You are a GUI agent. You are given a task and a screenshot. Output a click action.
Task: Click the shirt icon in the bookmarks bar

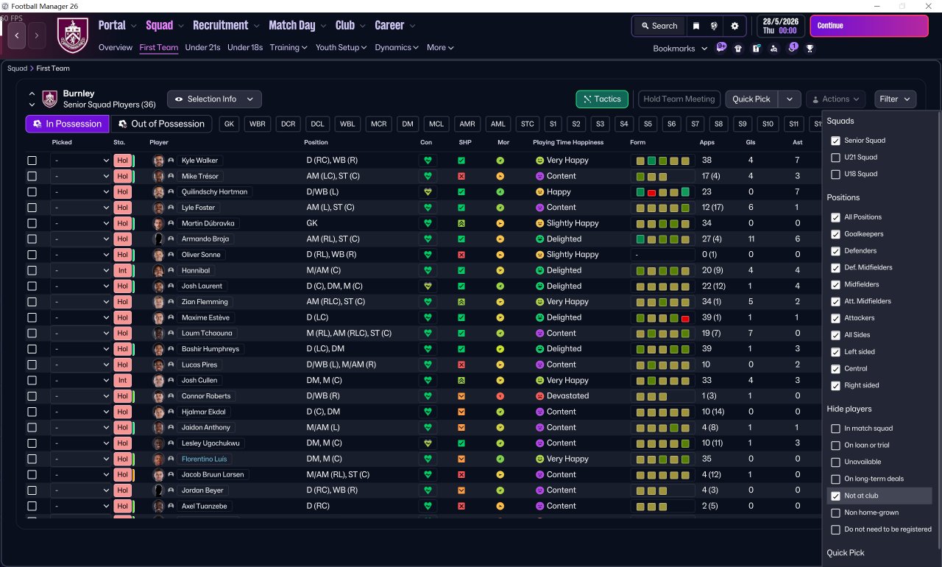pyautogui.click(x=738, y=49)
